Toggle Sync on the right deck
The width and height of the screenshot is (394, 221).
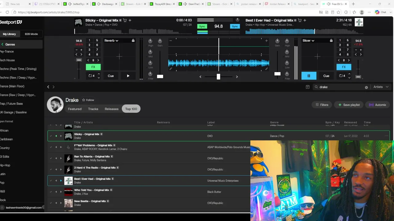tap(235, 26)
